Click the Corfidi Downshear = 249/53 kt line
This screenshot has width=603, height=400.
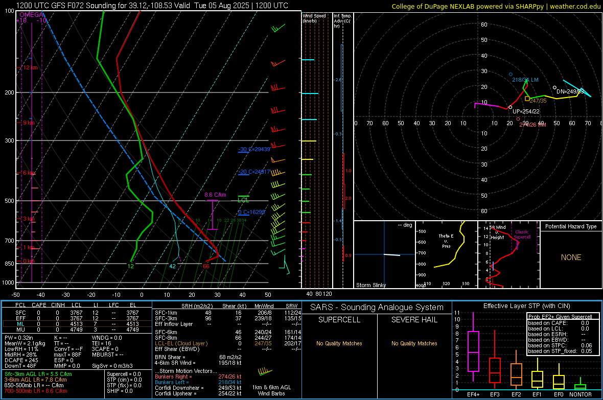tap(198, 388)
